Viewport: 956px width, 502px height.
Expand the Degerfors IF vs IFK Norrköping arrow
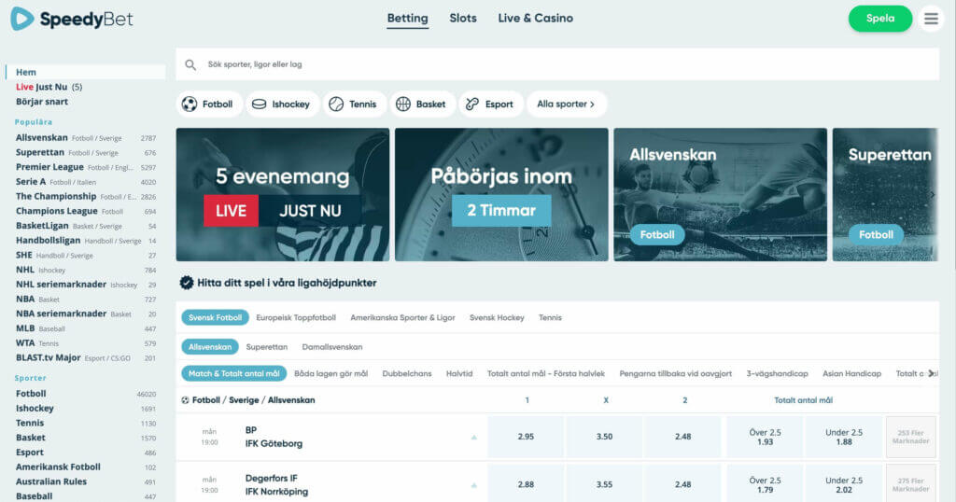(x=473, y=485)
